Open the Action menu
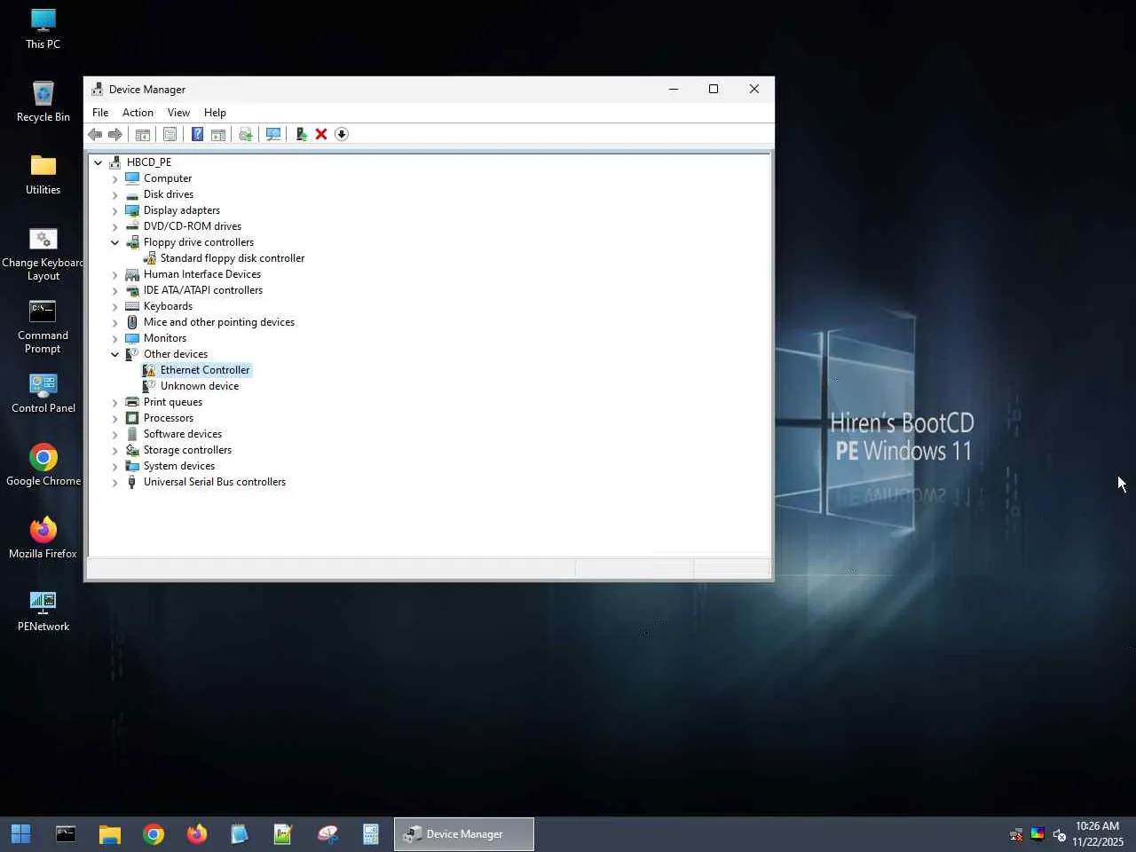Screen dimensions: 1136x852 point(138,113)
